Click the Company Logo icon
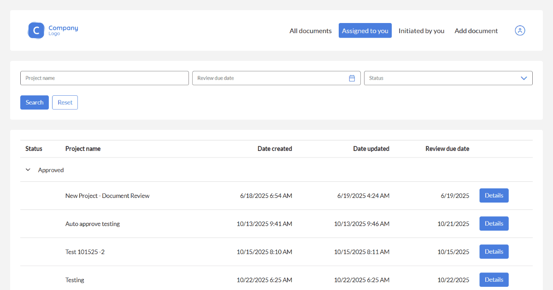Viewport: 553px width, 290px height. 36,30
